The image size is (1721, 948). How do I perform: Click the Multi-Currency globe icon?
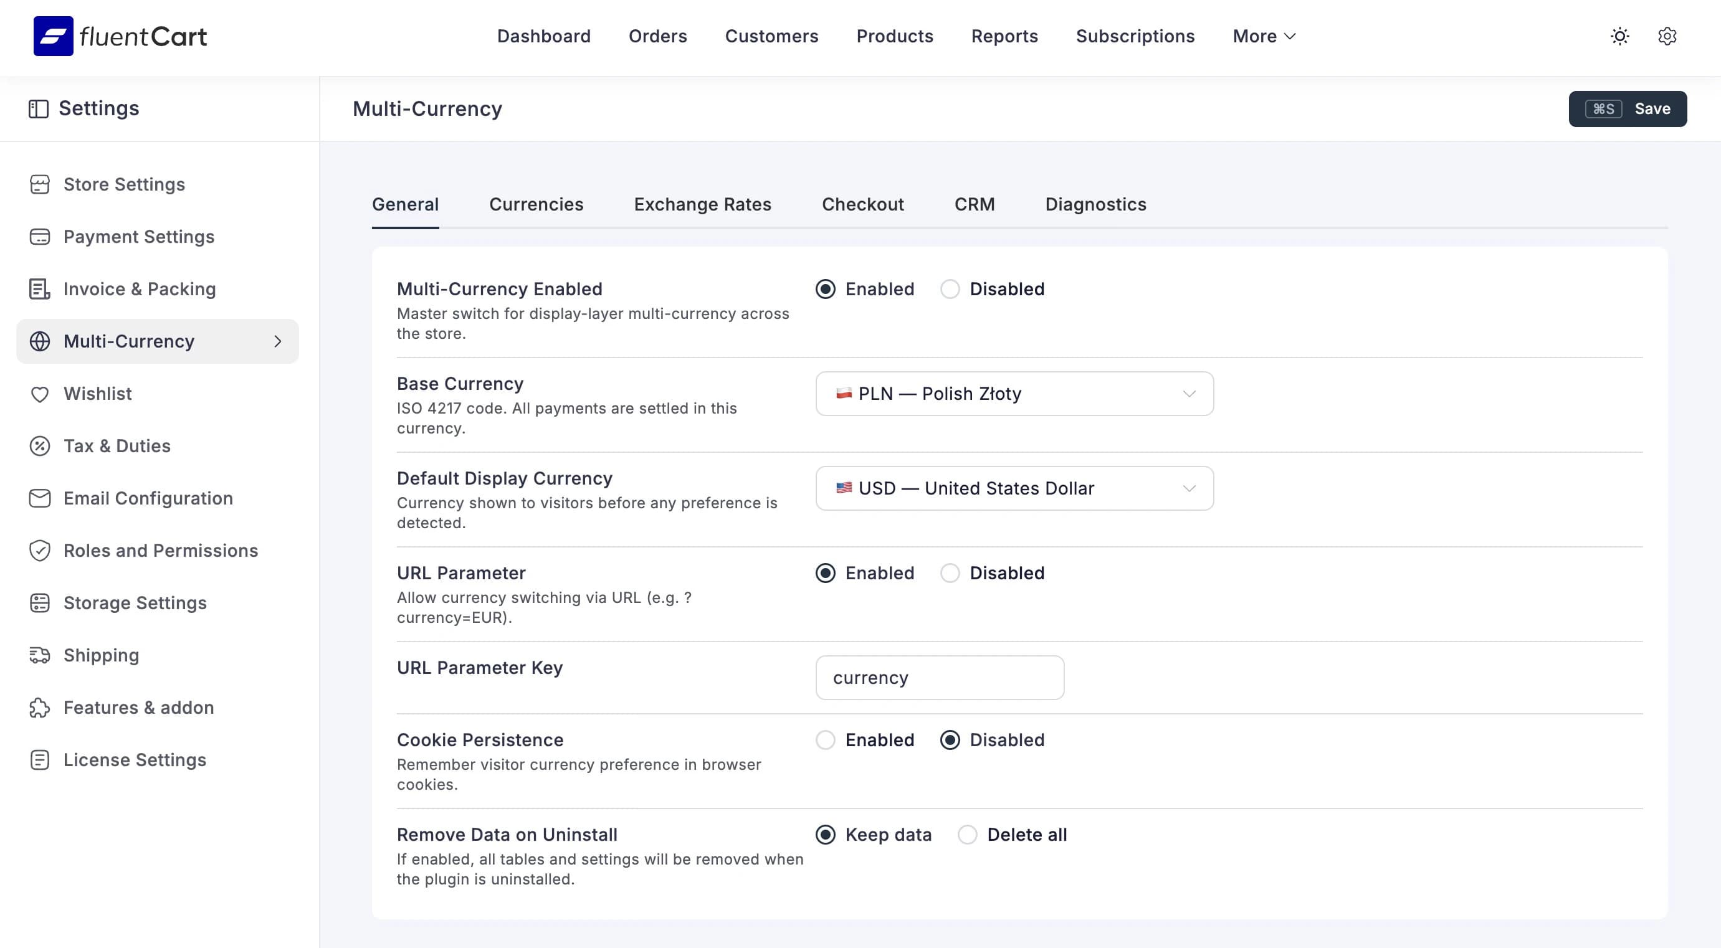39,341
